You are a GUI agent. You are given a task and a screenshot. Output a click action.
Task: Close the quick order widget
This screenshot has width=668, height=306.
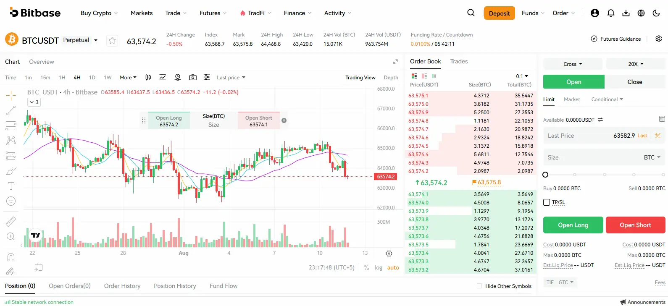284,120
